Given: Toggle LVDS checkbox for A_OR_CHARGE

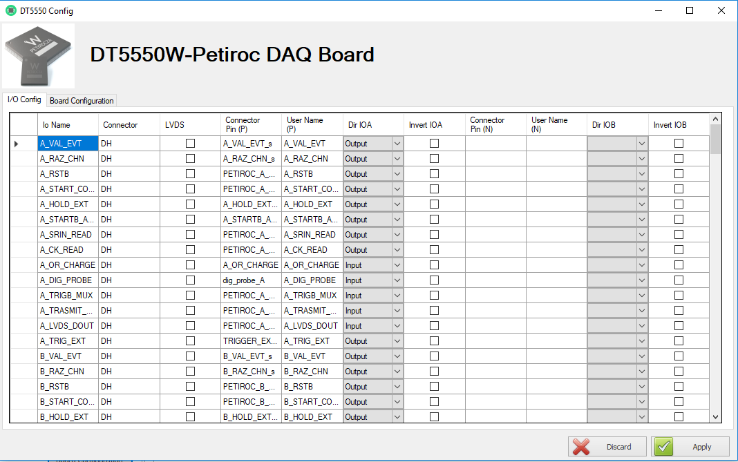Looking at the screenshot, I should pyautogui.click(x=190, y=265).
